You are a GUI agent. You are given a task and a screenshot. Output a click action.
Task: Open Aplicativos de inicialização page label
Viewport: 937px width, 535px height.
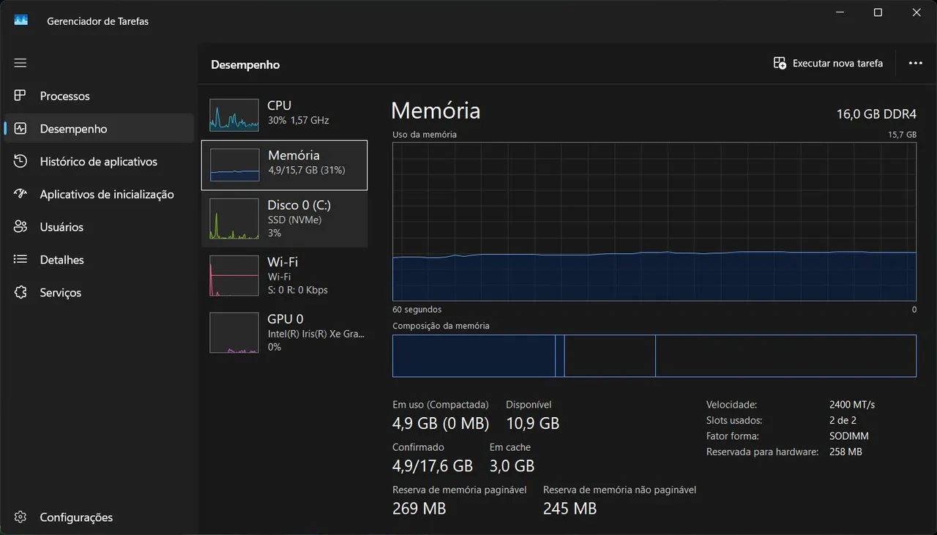click(x=107, y=195)
